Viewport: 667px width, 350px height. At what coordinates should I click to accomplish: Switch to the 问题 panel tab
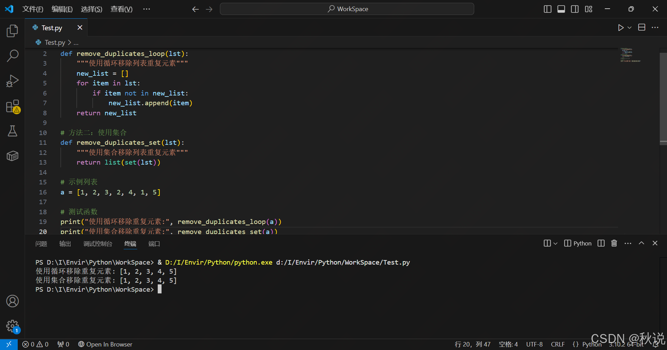[x=41, y=244]
